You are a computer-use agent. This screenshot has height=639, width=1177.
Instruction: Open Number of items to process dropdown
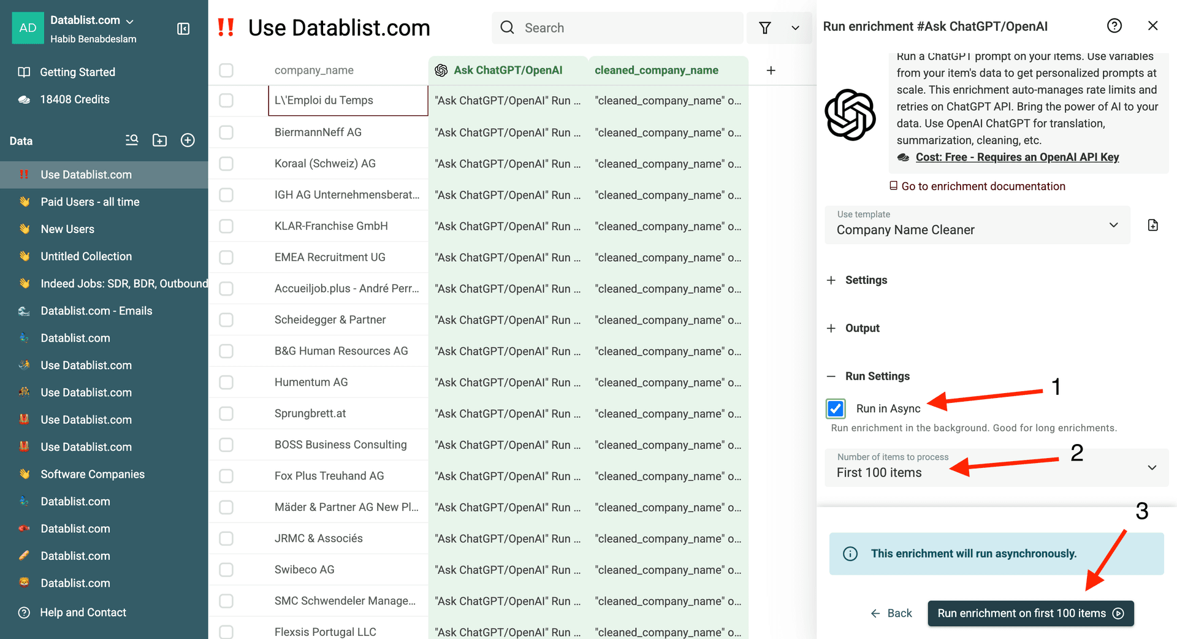(x=996, y=467)
